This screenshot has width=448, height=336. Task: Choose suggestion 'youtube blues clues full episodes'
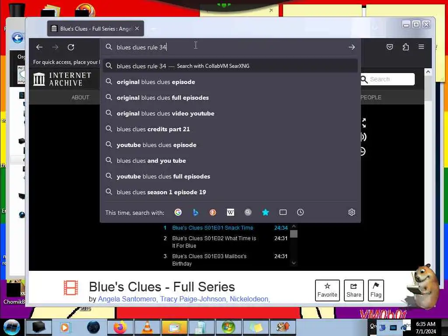click(230, 176)
